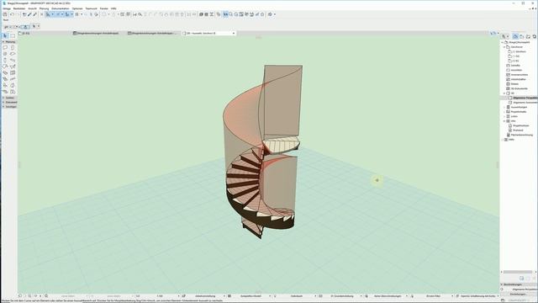Click the right panel collapse handle
Viewport: 538px width, 303px height.
point(498,165)
